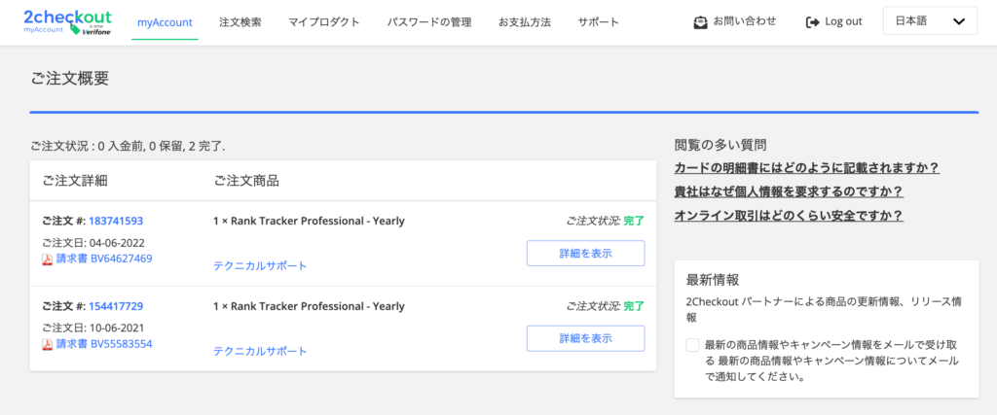Screen dimensions: 997x415
Task: Download invoice 請求書 BV55583554
Action: pyautogui.click(x=104, y=344)
